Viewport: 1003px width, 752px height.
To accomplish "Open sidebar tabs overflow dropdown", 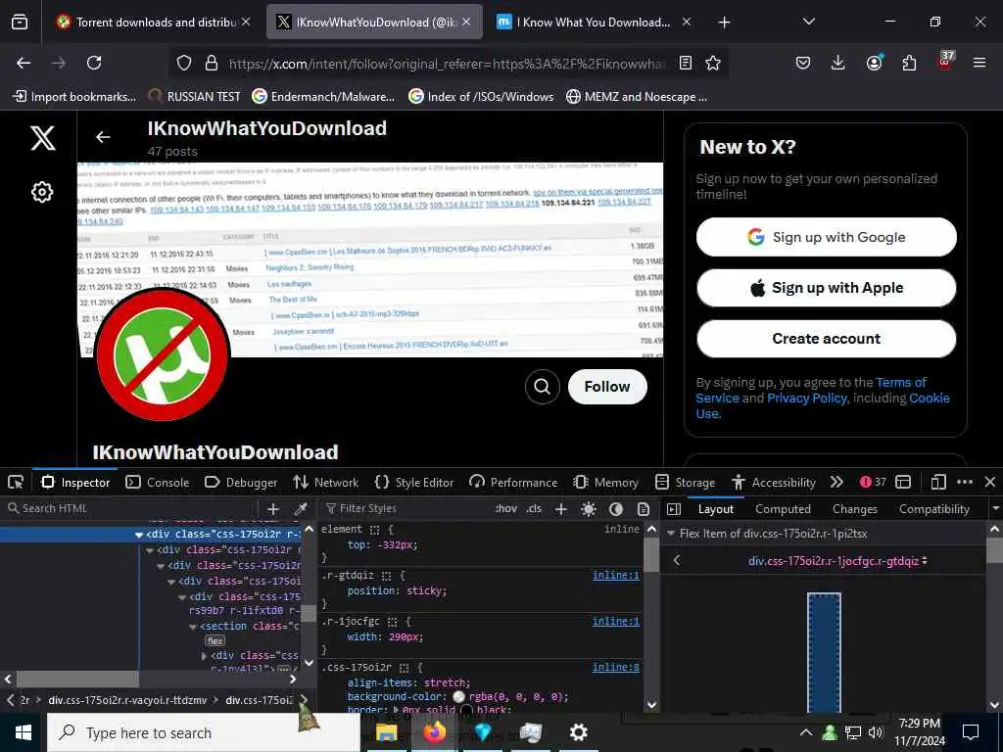I will click(x=995, y=509).
